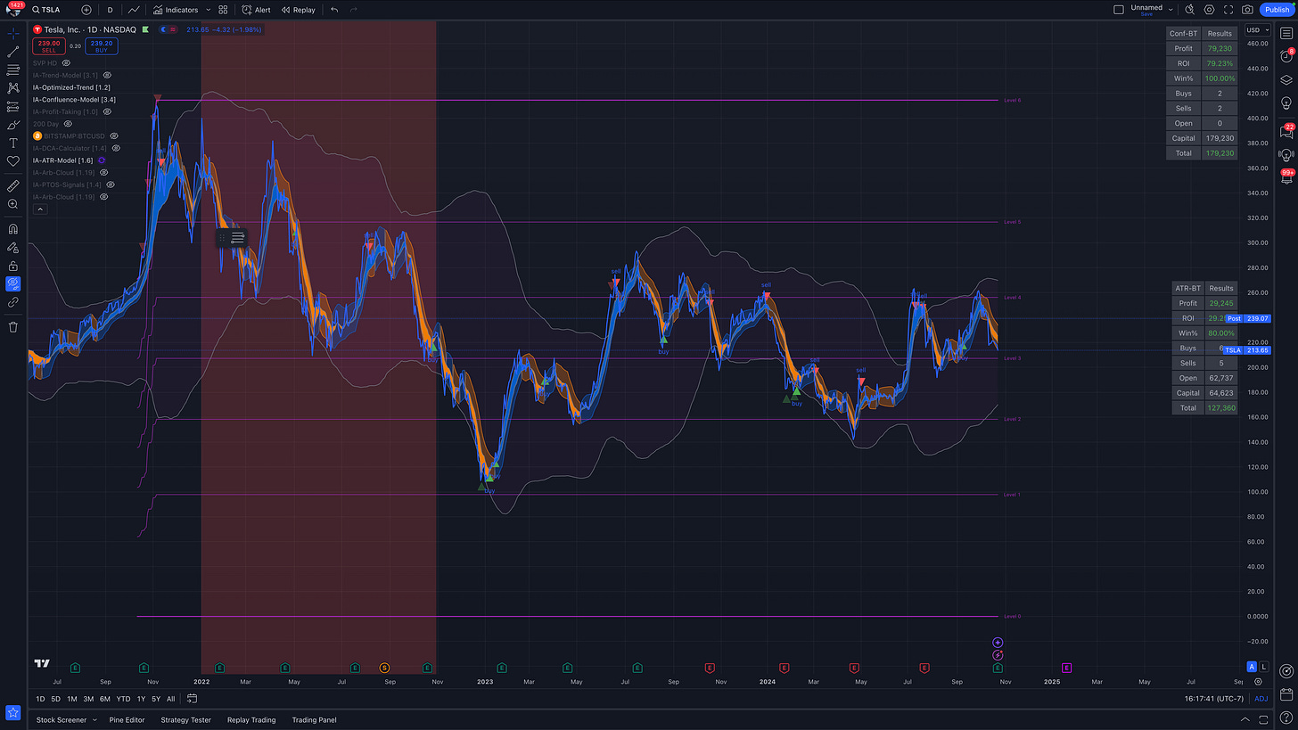This screenshot has height=730, width=1298.
Task: Expand the Stock Screener dropdown arrow
Action: tap(94, 719)
